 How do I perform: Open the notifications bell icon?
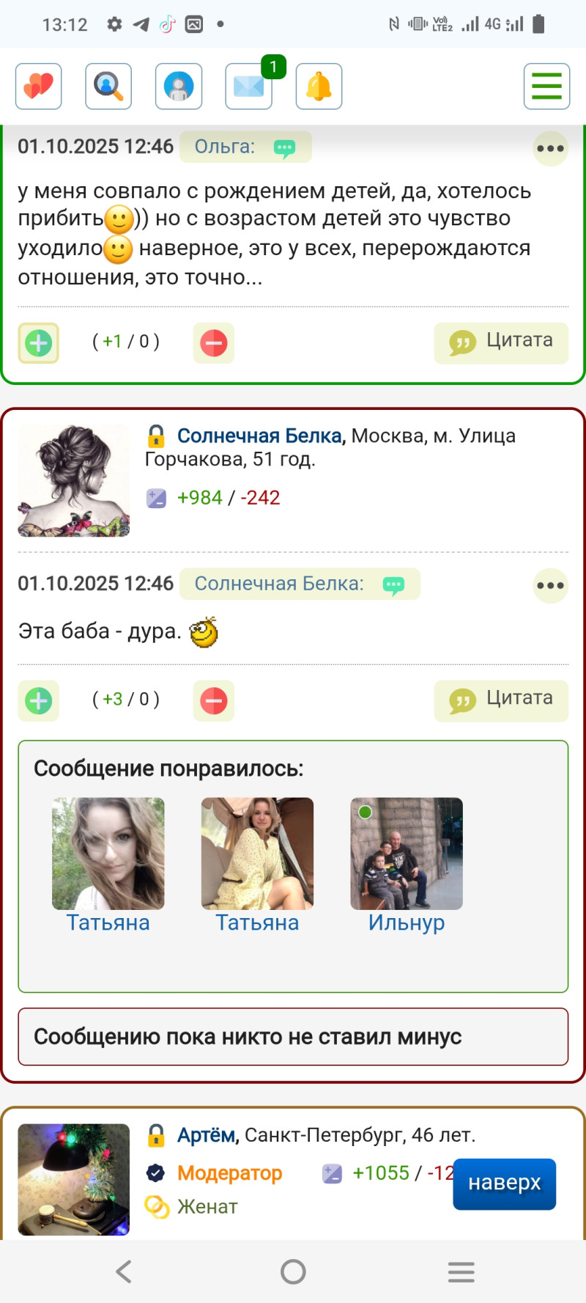pyautogui.click(x=319, y=87)
